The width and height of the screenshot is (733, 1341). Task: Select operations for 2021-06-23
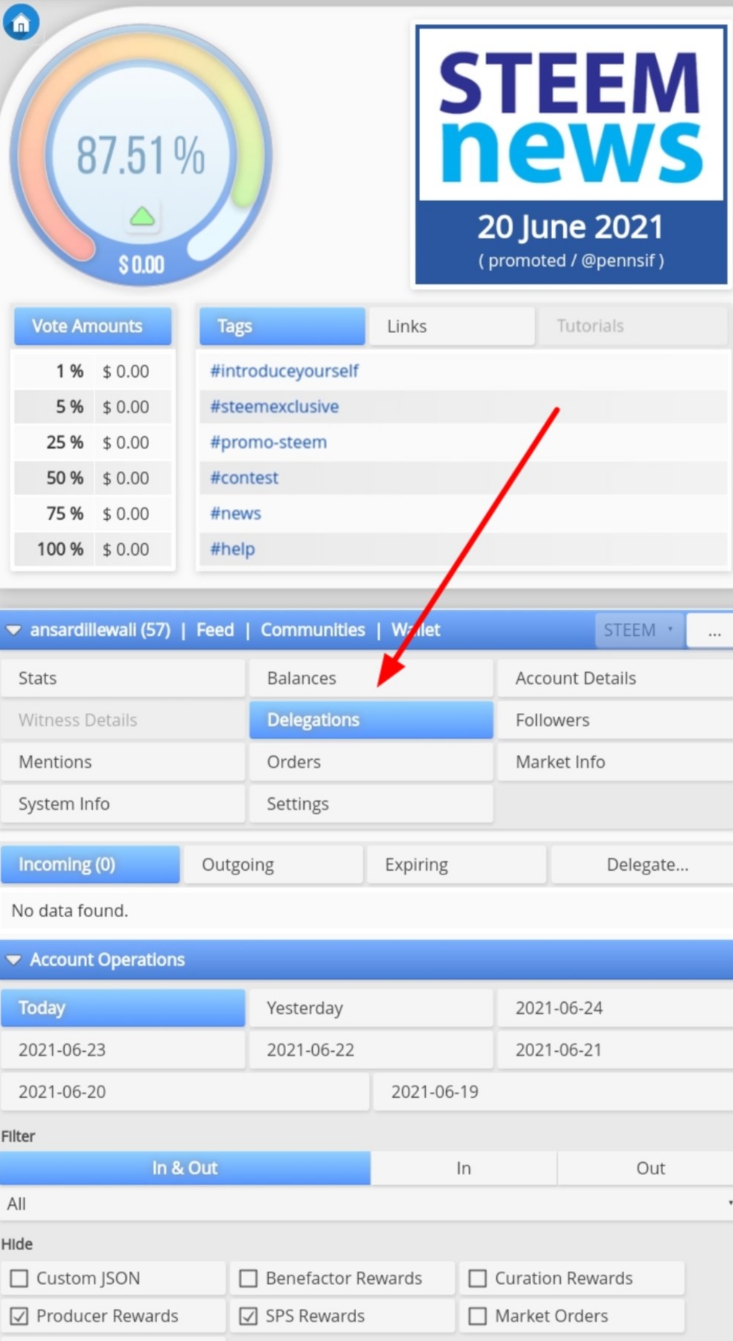[x=123, y=1050]
